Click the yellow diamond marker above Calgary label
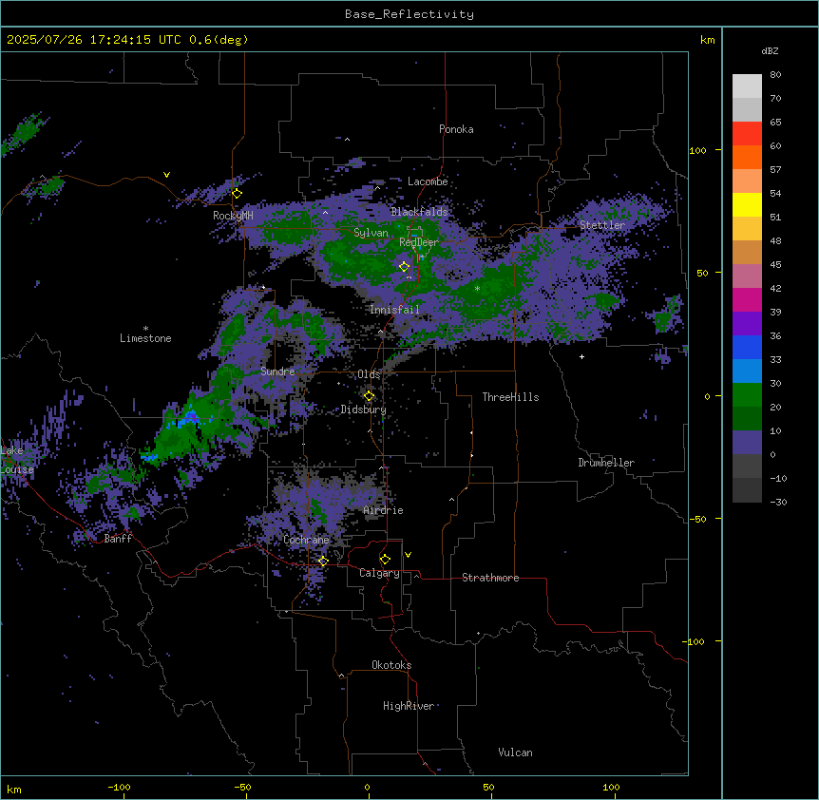This screenshot has height=800, width=819. pyautogui.click(x=385, y=560)
